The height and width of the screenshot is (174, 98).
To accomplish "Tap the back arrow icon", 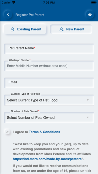I will click(x=8, y=14).
